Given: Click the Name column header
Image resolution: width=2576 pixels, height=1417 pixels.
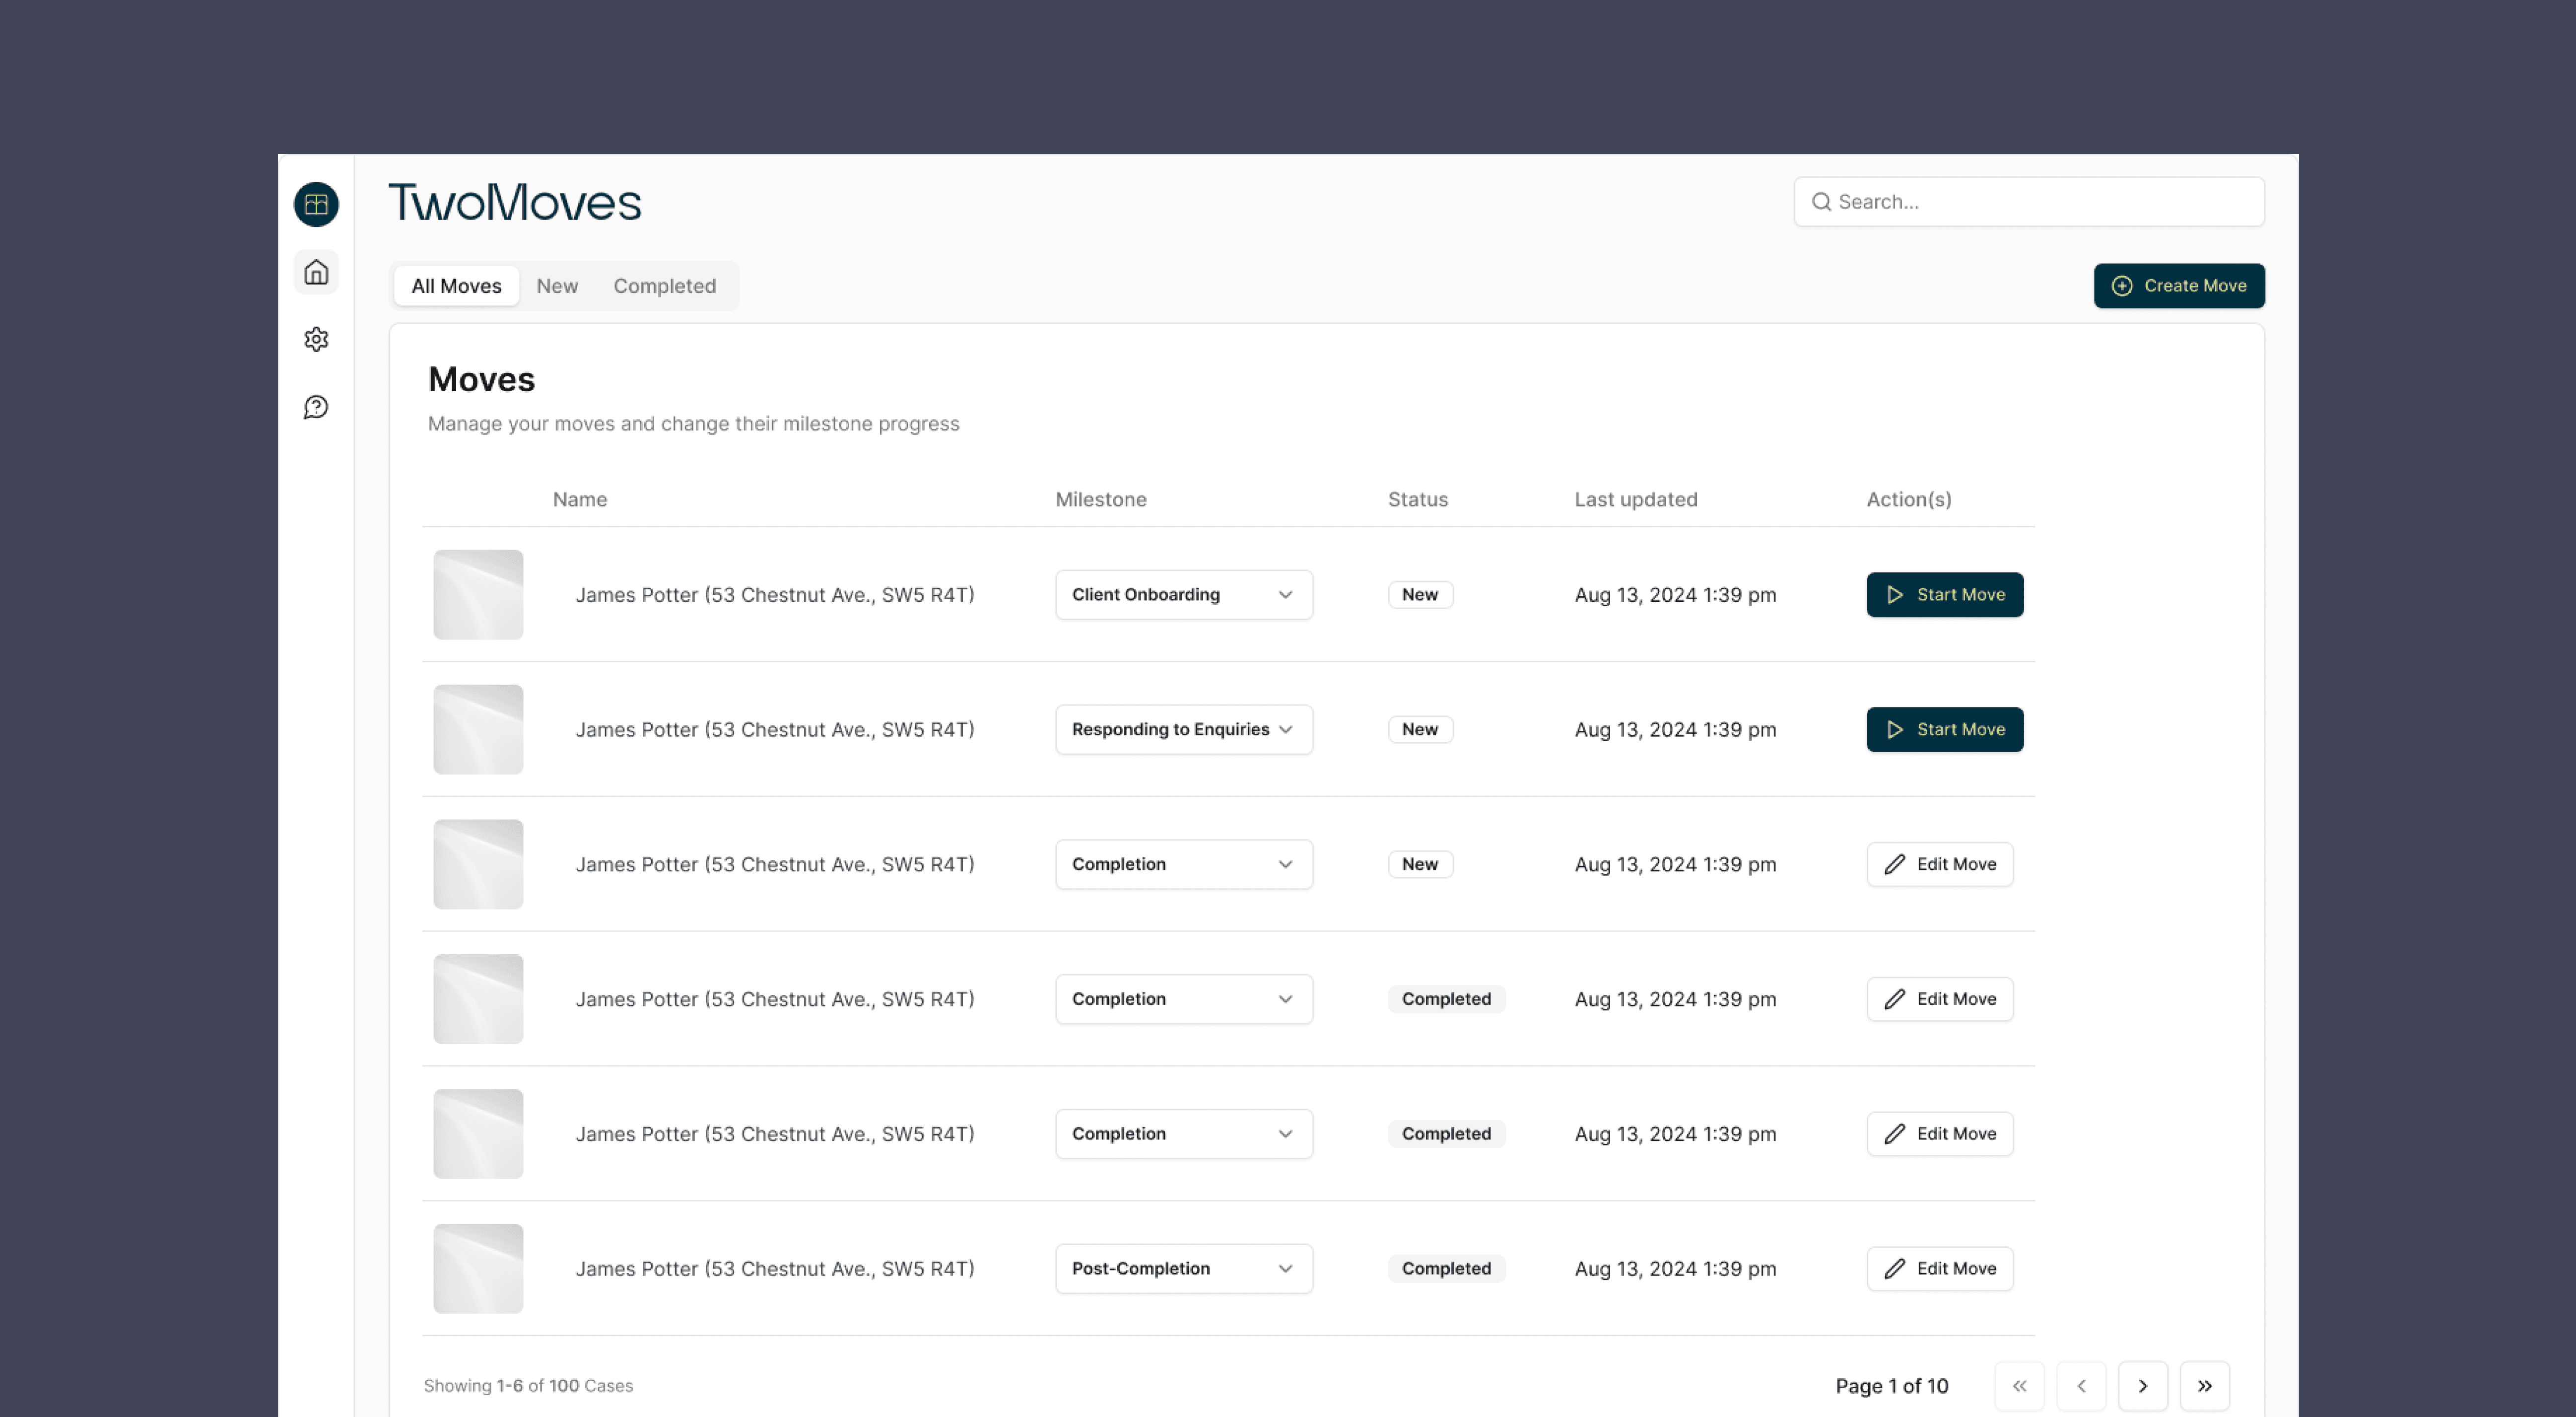Looking at the screenshot, I should (580, 499).
